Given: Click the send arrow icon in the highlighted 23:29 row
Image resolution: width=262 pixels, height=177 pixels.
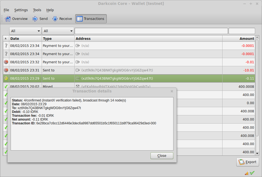Looking at the screenshot, I should tap(78, 78).
